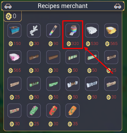Pick the green and pink flower roll recipe
Screen dimensions: 127x133
tap(34, 111)
